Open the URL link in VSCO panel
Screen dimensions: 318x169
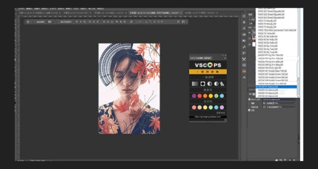pos(207,117)
